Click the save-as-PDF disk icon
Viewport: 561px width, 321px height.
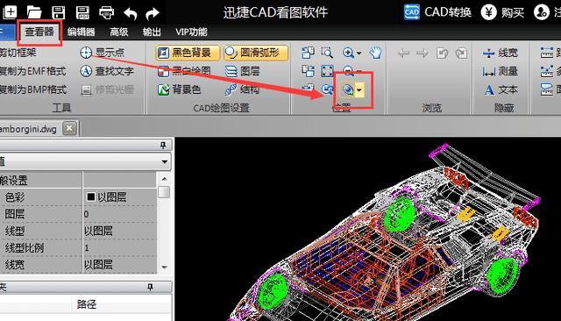82,12
